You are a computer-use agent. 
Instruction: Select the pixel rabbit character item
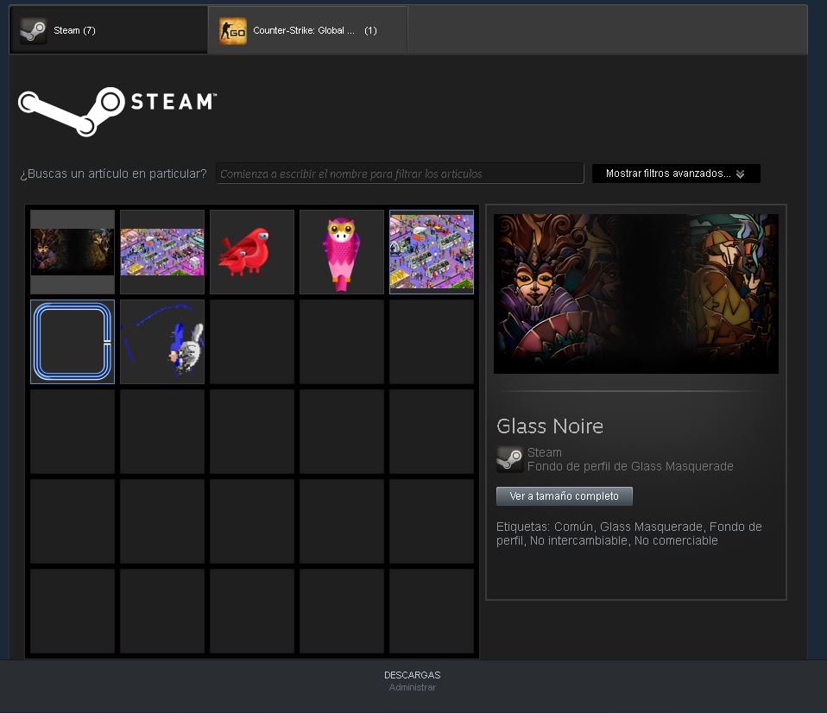(162, 342)
